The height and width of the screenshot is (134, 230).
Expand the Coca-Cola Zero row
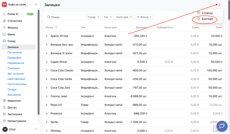47,88
